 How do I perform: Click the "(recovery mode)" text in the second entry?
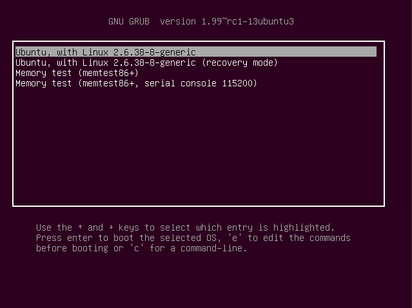tap(240, 63)
